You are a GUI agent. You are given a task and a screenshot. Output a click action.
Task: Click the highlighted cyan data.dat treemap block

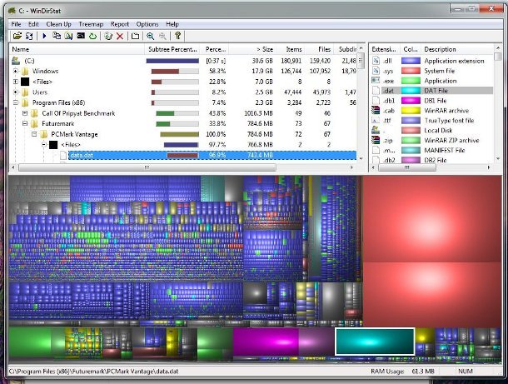tap(375, 342)
